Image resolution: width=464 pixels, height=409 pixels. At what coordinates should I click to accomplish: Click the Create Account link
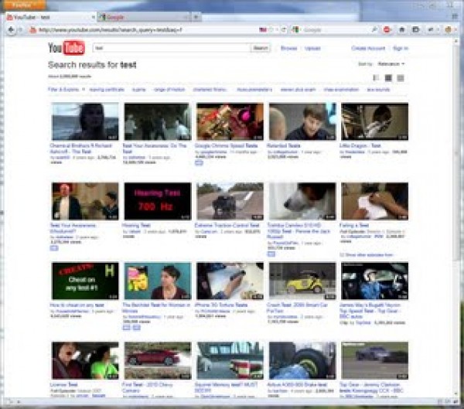pos(367,48)
